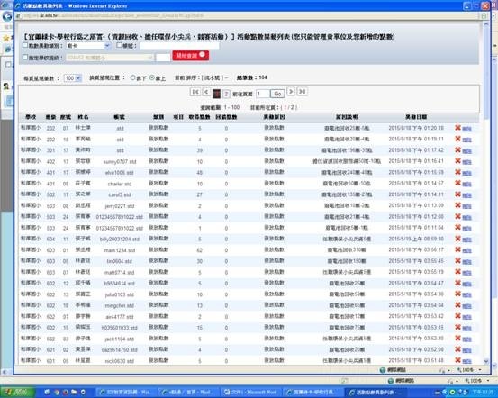Select the 'below table' paging position radio button

pos(132,77)
